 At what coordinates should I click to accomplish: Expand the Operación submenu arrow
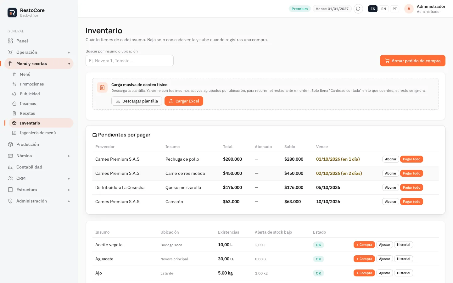69,53
